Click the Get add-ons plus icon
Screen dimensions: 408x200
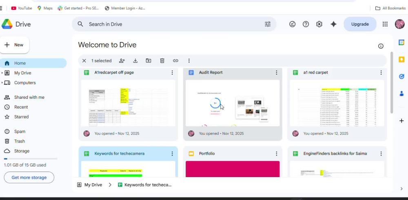pyautogui.click(x=401, y=121)
